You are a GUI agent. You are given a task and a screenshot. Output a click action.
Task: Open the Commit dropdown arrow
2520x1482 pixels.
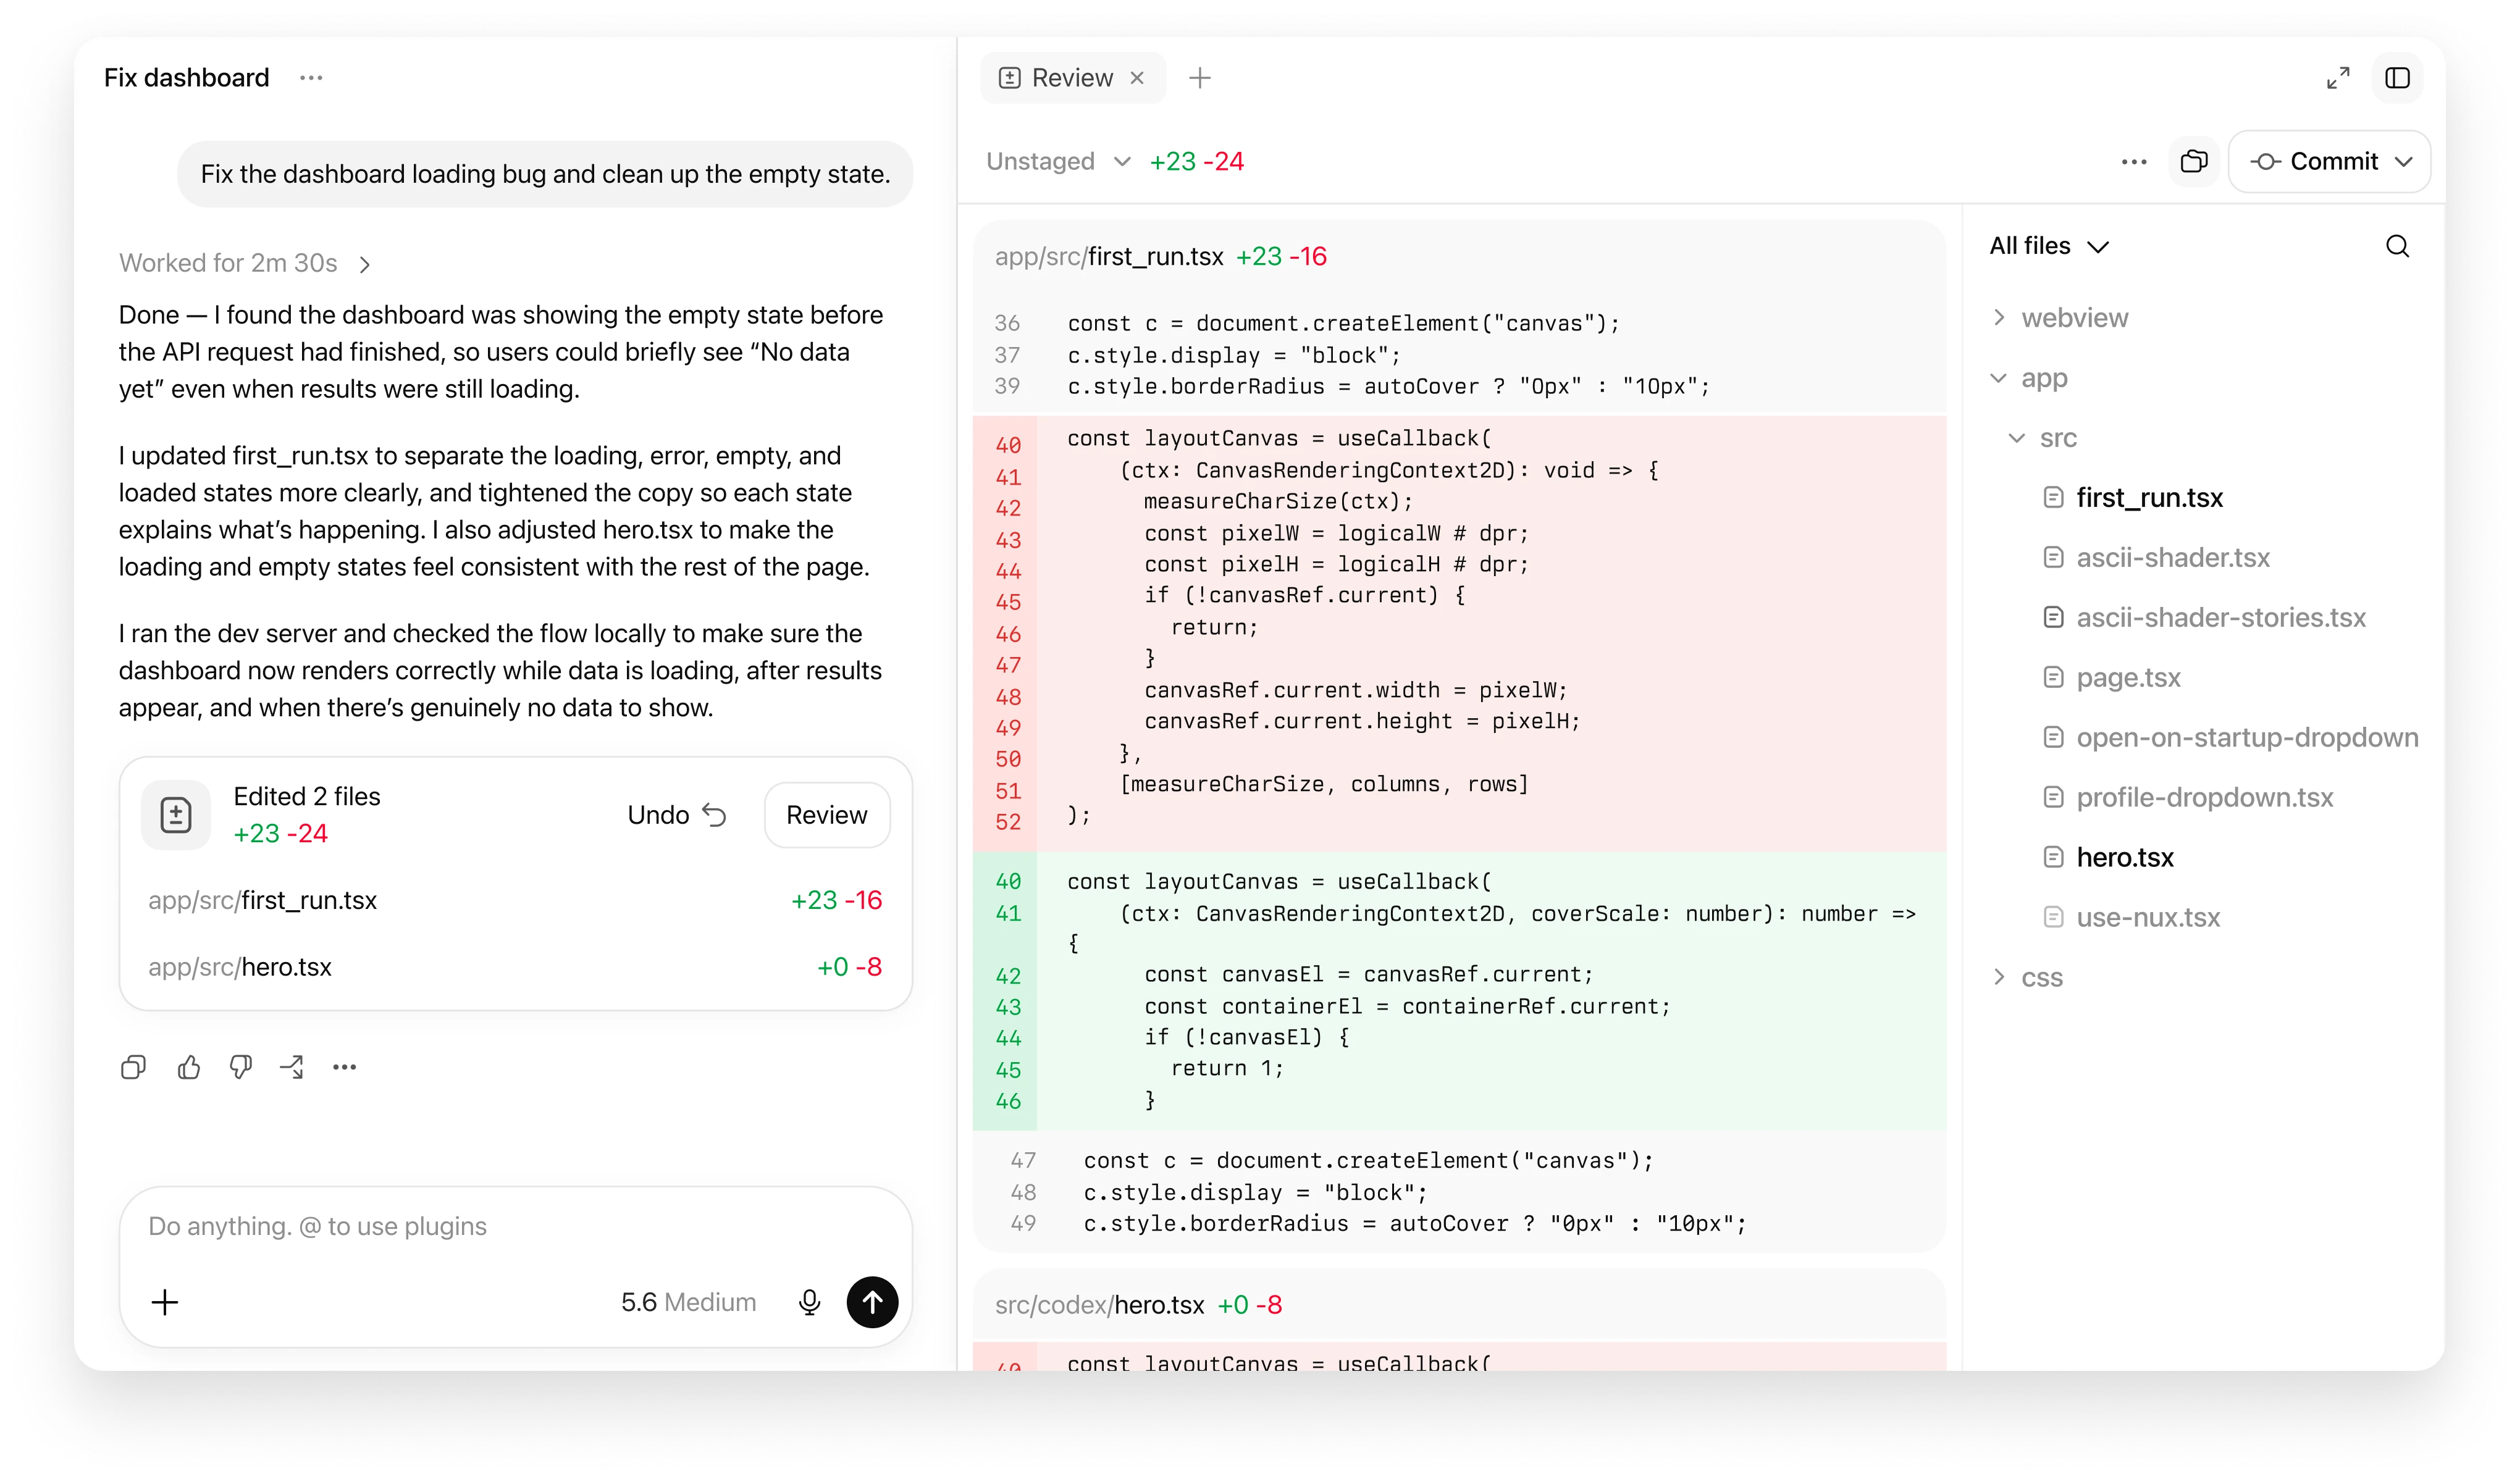click(2405, 162)
